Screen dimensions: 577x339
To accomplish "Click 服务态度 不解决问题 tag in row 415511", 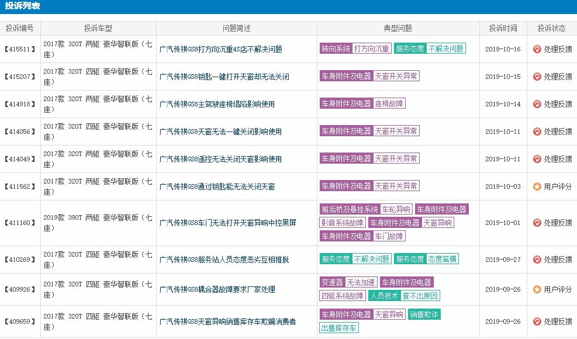I will click(x=430, y=49).
